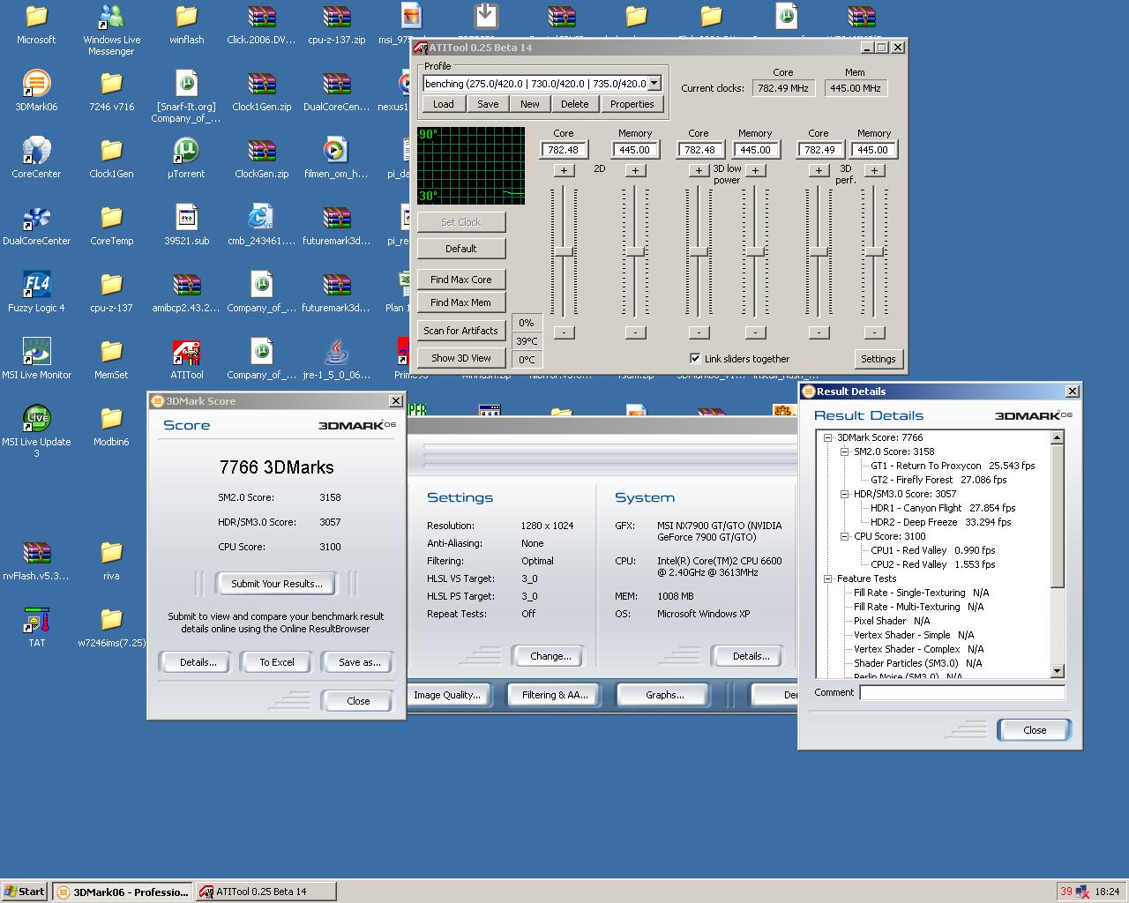Click To Excel button in Score window
This screenshot has width=1129, height=903.
tap(277, 662)
